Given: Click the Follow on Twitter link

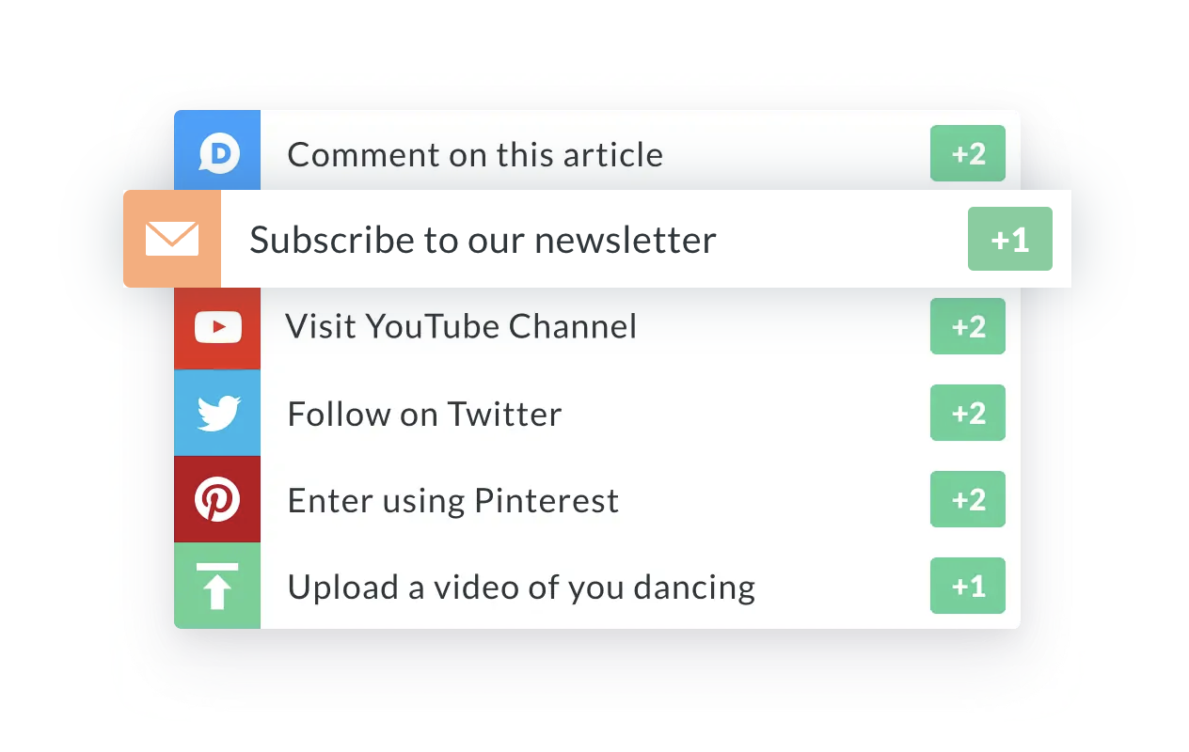Looking at the screenshot, I should pyautogui.click(x=424, y=413).
